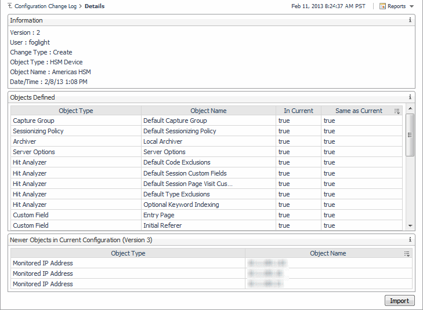The width and height of the screenshot is (423, 310).
Task: Open the Reports menu
Action: tap(396, 6)
